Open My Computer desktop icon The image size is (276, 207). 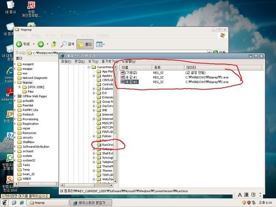[9, 29]
